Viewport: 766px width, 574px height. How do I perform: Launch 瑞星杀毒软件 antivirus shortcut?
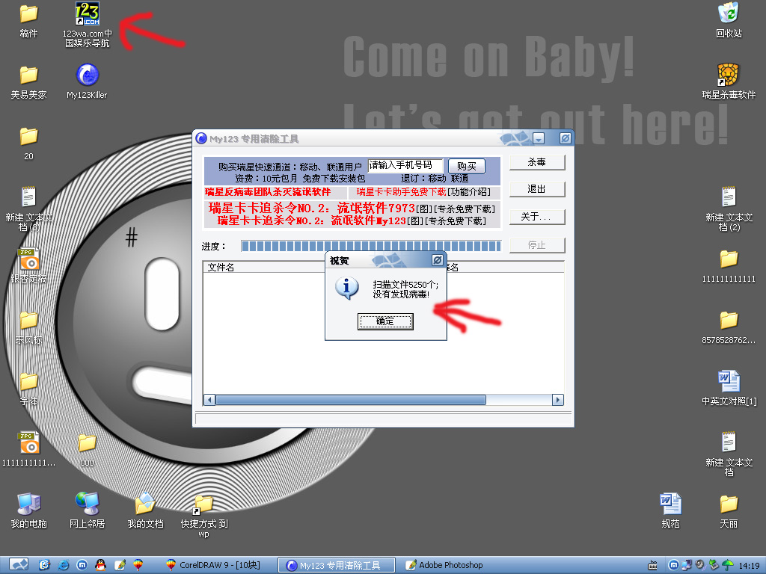coord(729,81)
